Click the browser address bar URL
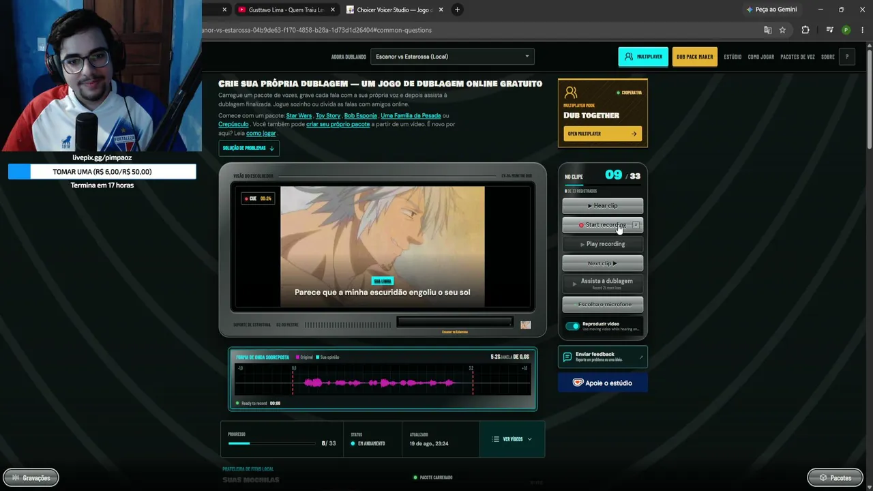The height and width of the screenshot is (491, 873). (x=317, y=30)
